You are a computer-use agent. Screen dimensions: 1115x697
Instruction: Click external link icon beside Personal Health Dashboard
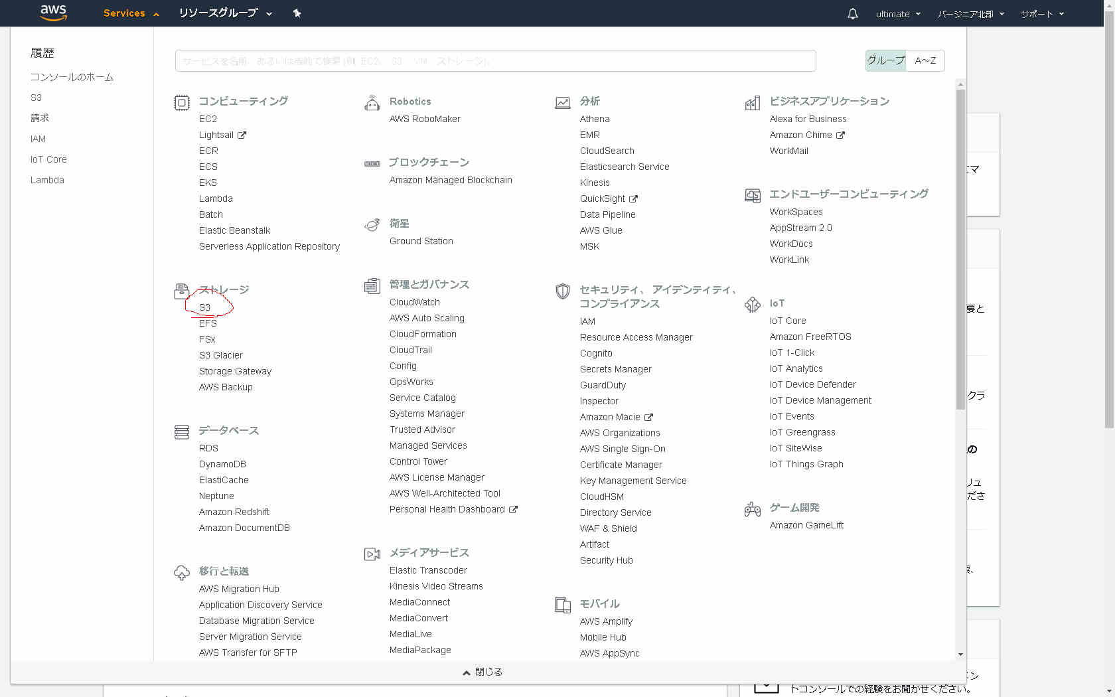click(x=513, y=510)
